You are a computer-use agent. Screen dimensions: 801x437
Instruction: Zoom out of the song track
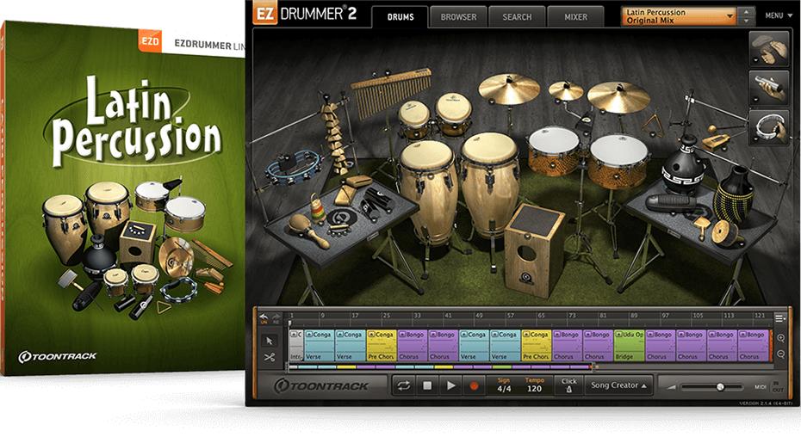pyautogui.click(x=780, y=354)
